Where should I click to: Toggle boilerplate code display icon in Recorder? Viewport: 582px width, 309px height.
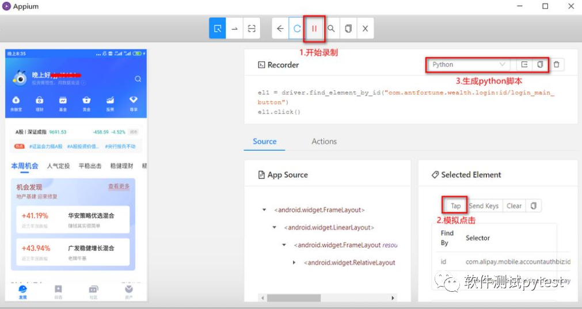click(524, 64)
